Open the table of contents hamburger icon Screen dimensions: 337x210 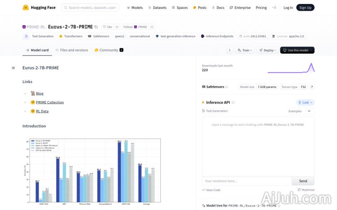click(13, 68)
